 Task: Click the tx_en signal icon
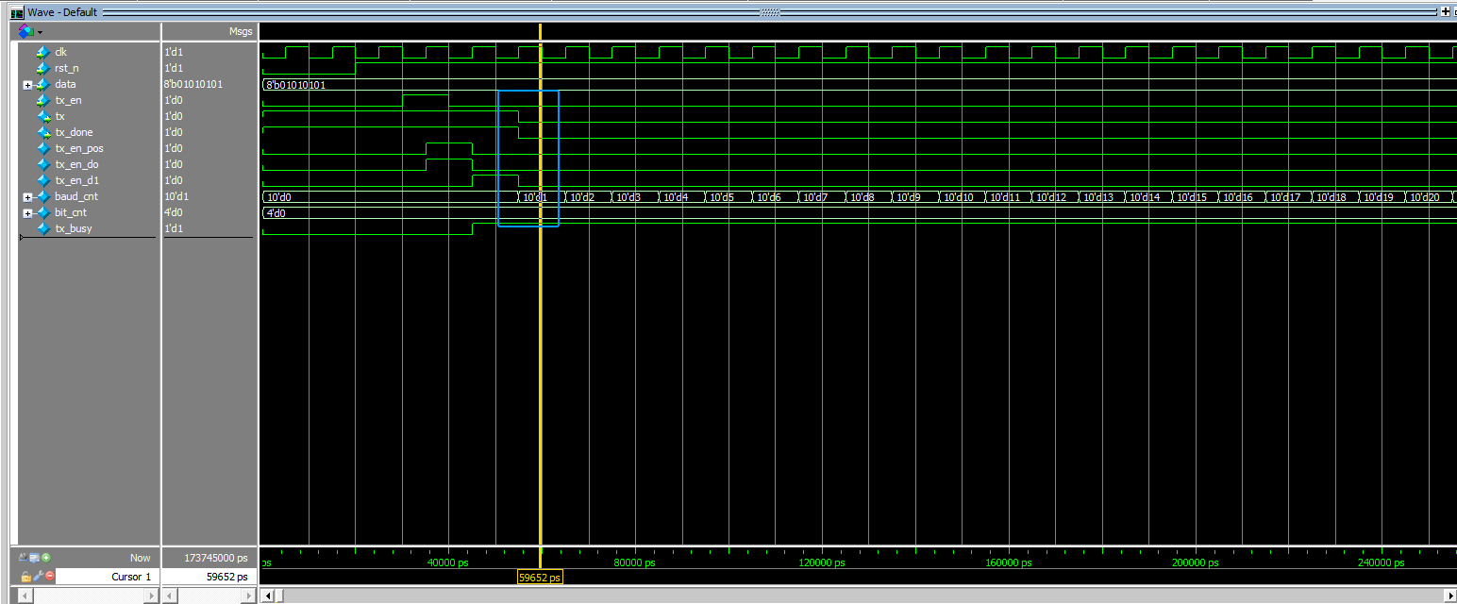coord(42,100)
